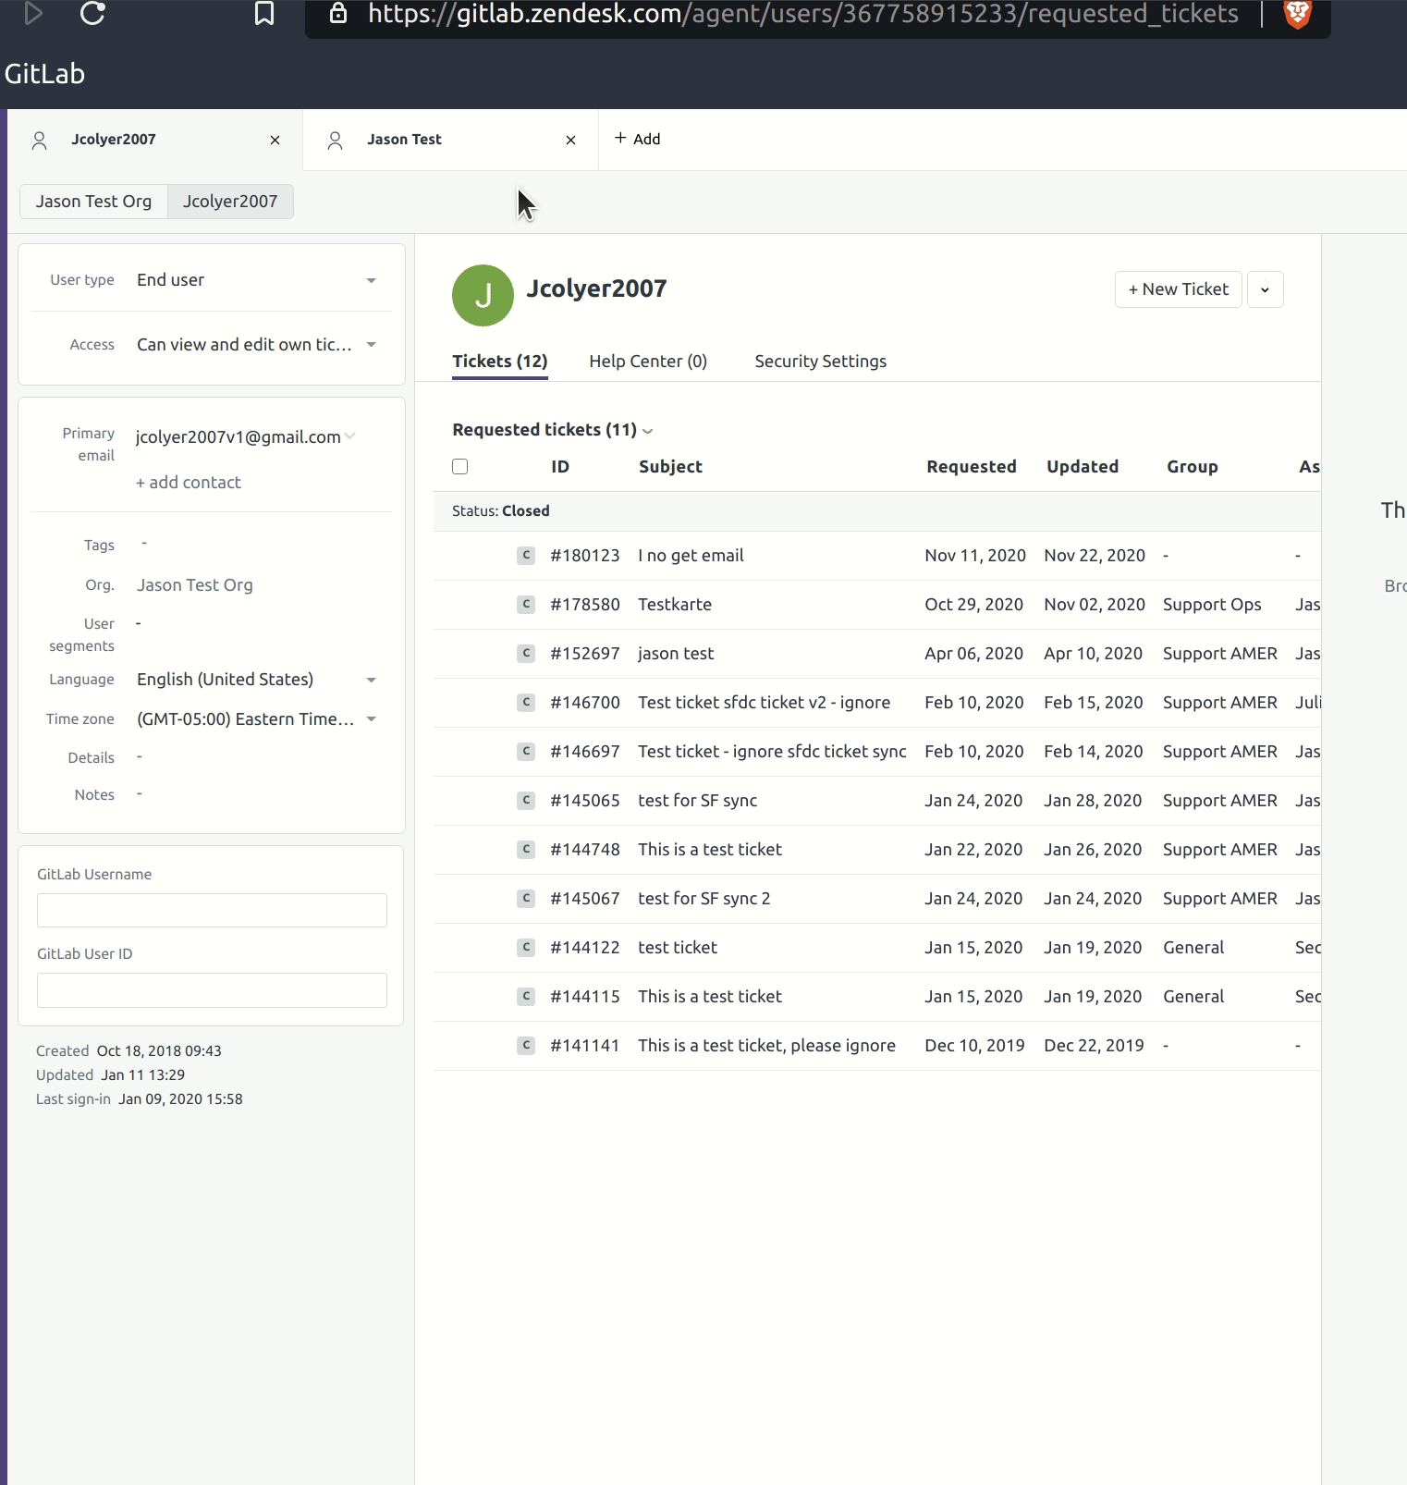
Task: Switch to the Help Center (0) tab
Action: [x=647, y=362]
